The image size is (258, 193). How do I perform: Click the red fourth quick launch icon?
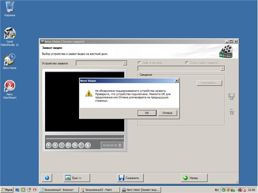point(35,190)
